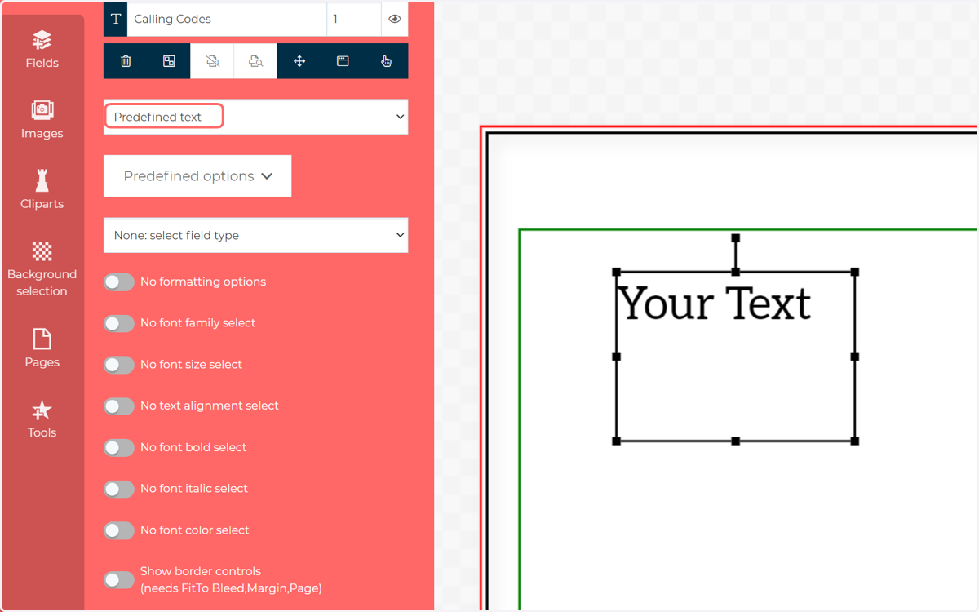This screenshot has height=612, width=979.
Task: Enable No formatting options switch
Action: (x=119, y=282)
